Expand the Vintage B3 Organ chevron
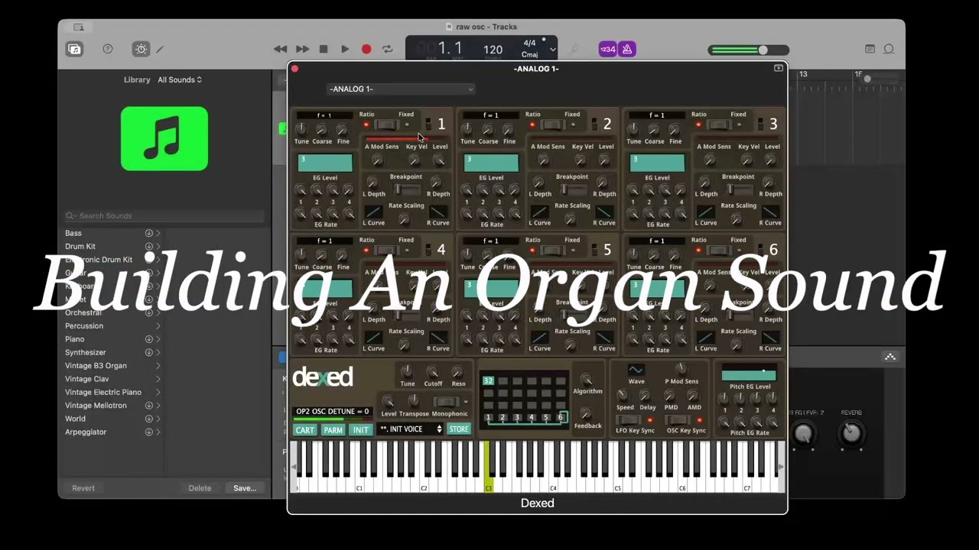Screen dimensions: 979x550 158,366
